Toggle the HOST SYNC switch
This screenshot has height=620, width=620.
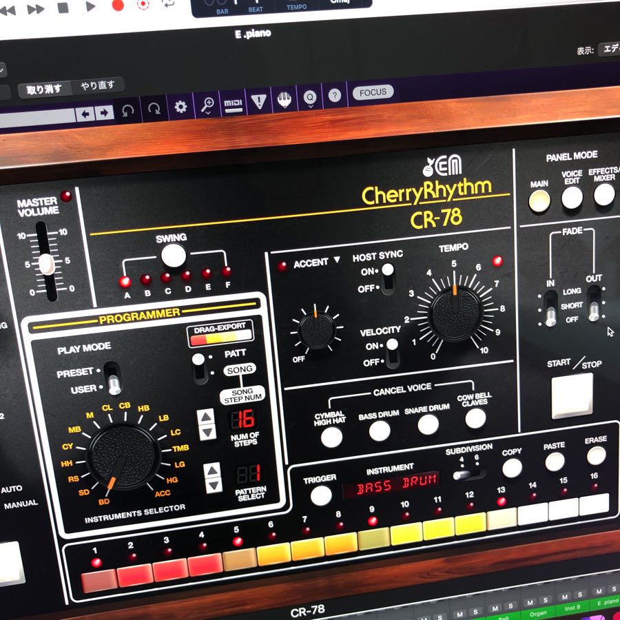[x=388, y=279]
